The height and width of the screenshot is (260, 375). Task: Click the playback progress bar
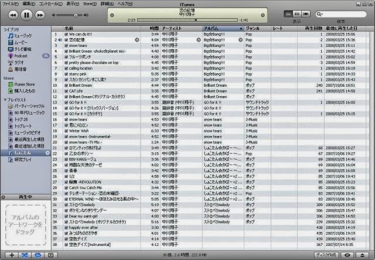[x=187, y=20]
